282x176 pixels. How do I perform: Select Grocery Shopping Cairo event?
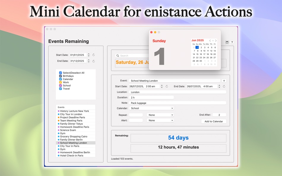click(76, 137)
